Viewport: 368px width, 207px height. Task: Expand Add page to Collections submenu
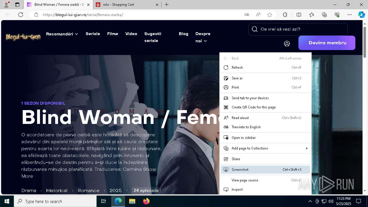(265, 148)
